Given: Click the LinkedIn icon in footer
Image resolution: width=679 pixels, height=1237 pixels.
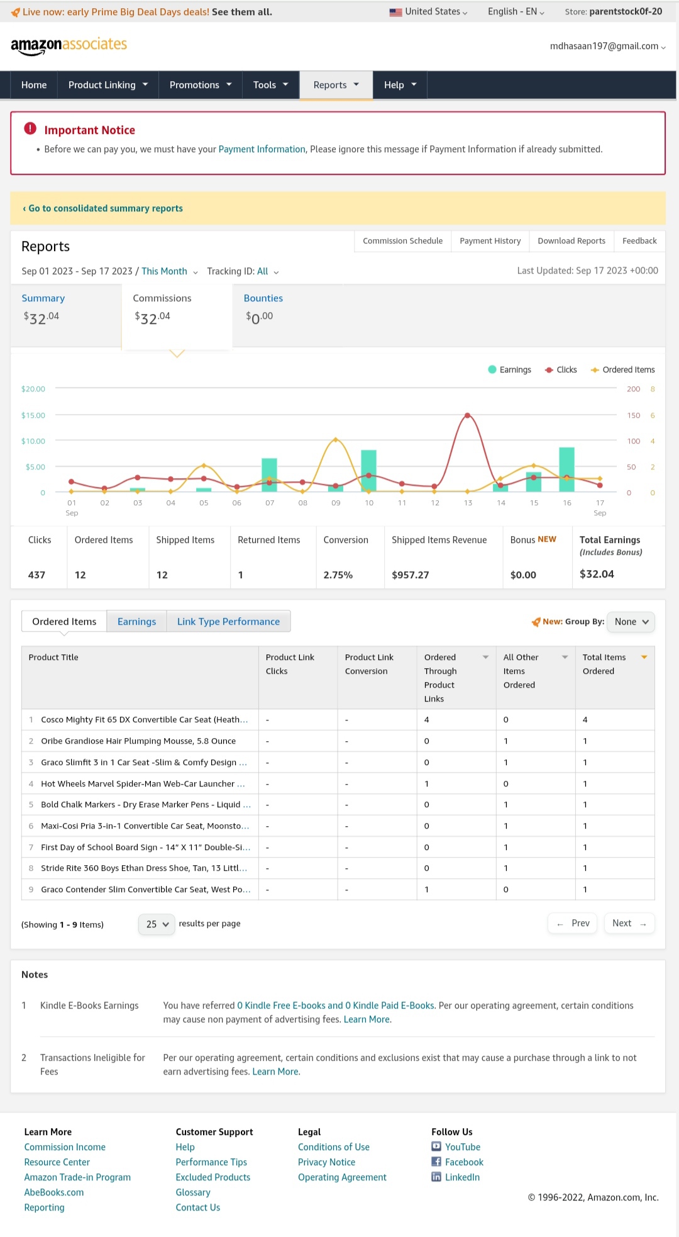Looking at the screenshot, I should [436, 1177].
